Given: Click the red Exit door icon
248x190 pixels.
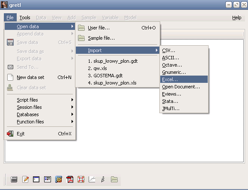Looking at the screenshot, I should click(x=10, y=134).
